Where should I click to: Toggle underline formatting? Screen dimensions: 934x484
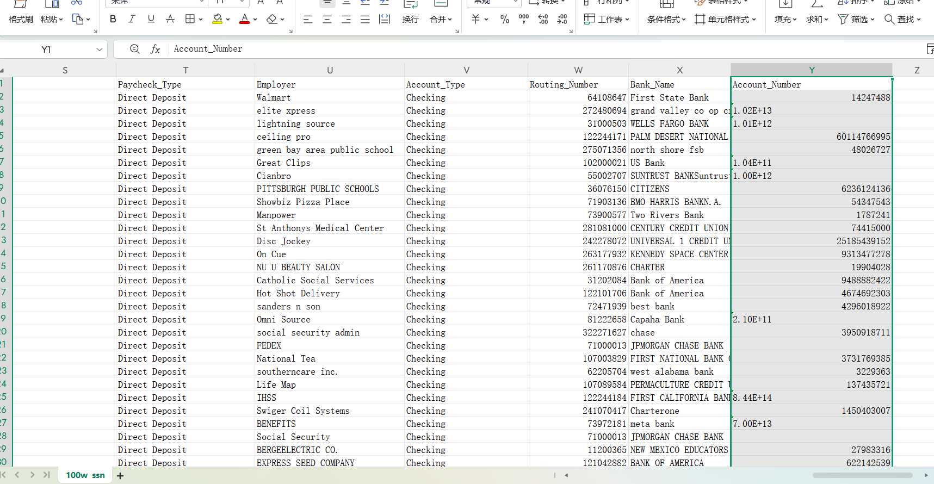pos(151,19)
